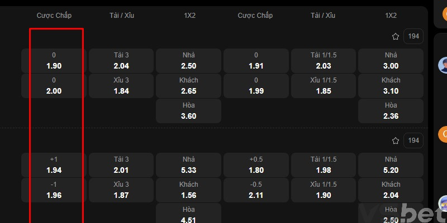This screenshot has height=223, width=447.
Task: Favorite the first match with the star
Action: [396, 37]
